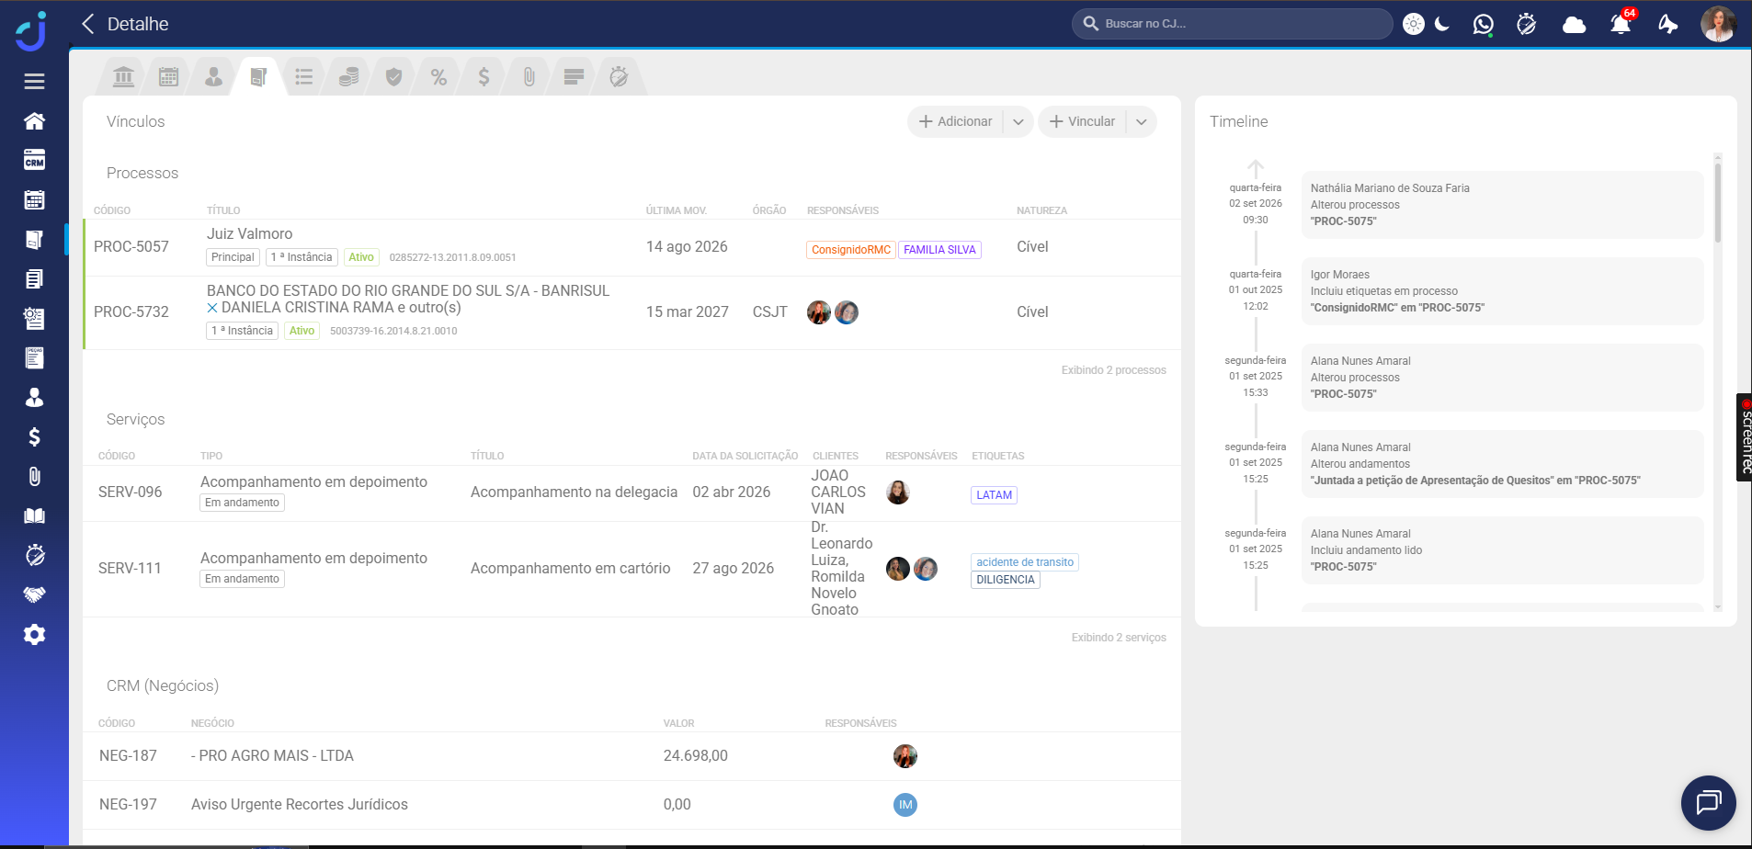The width and height of the screenshot is (1752, 849).
Task: Click the Adicionar button
Action: point(955,122)
